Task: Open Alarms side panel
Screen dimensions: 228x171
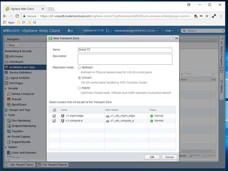Action: pyautogui.click(x=221, y=84)
